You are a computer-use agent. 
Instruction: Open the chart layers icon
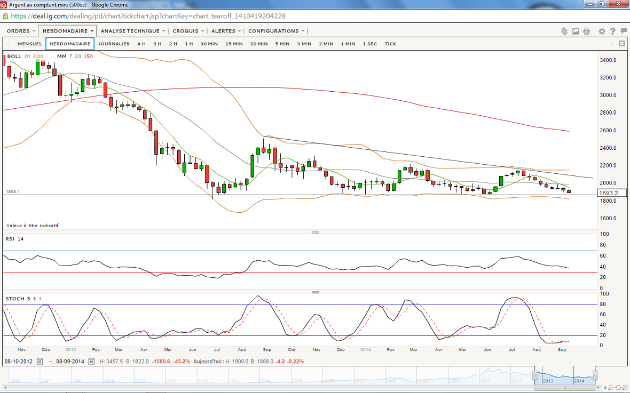pos(564,31)
